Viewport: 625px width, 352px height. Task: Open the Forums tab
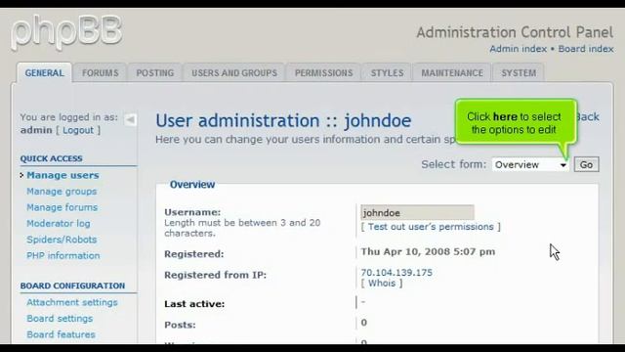coord(100,73)
